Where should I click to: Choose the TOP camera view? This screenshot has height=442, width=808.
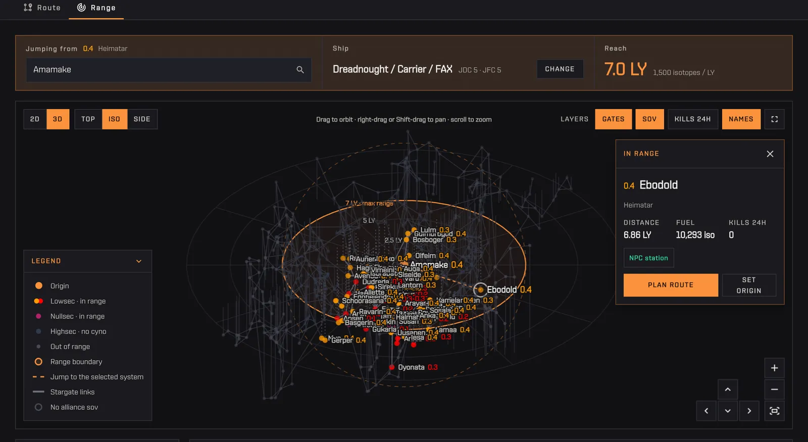[x=88, y=119]
